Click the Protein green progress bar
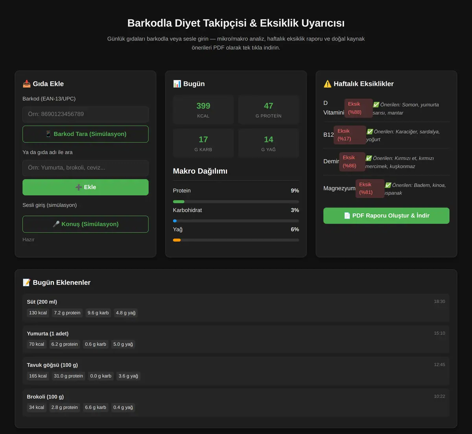The image size is (472, 434). [x=179, y=202]
